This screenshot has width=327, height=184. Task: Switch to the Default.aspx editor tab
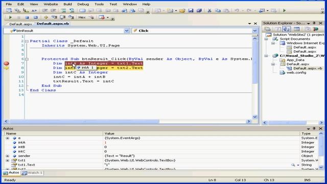coord(20,24)
